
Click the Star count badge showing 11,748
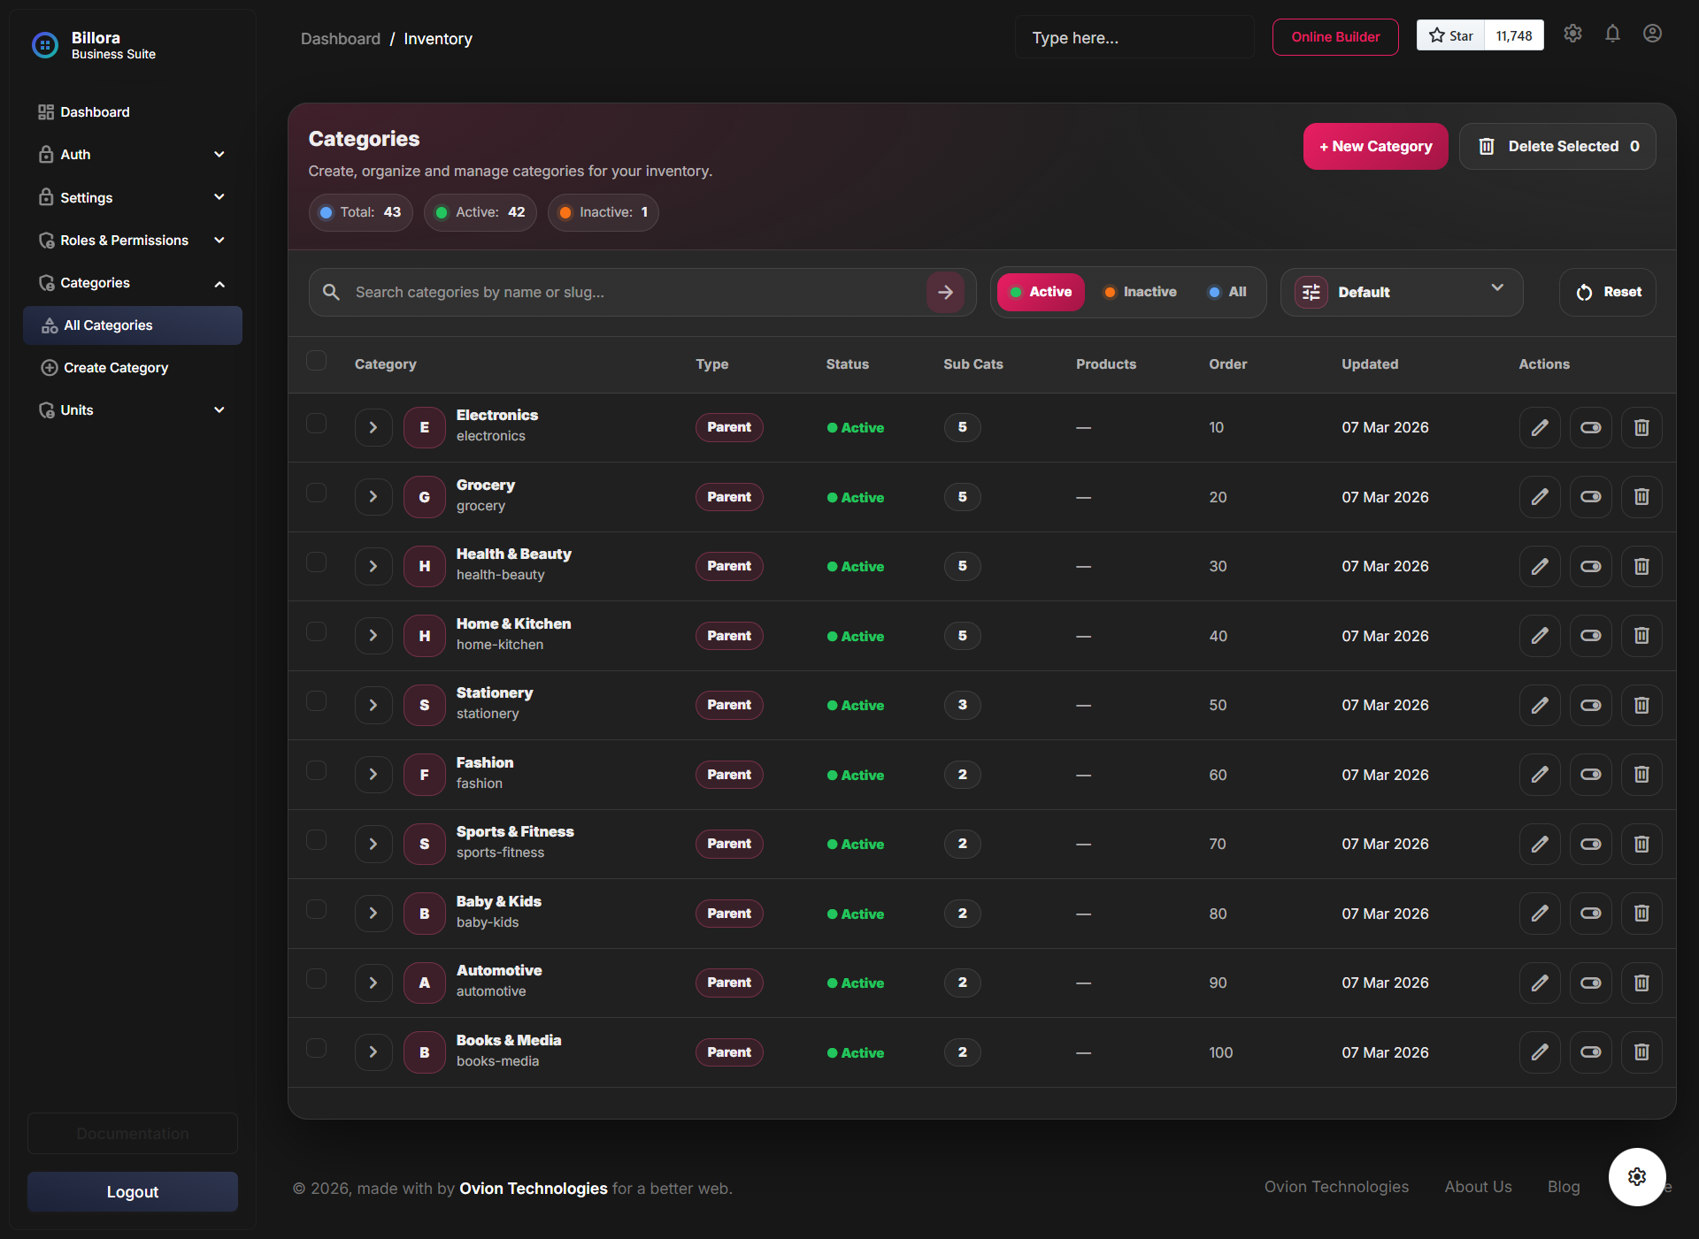[1514, 35]
